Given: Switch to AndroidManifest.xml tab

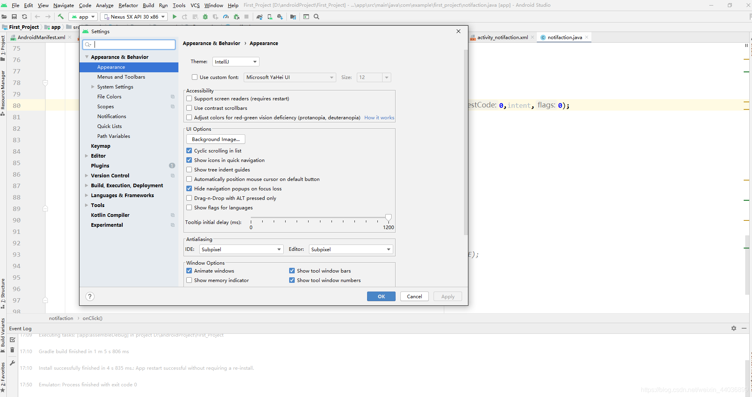Looking at the screenshot, I should pyautogui.click(x=41, y=37).
